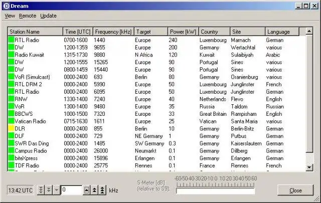The height and width of the screenshot is (203, 321).
Task: Click the frequency cell 15440
Action: pos(101,69)
